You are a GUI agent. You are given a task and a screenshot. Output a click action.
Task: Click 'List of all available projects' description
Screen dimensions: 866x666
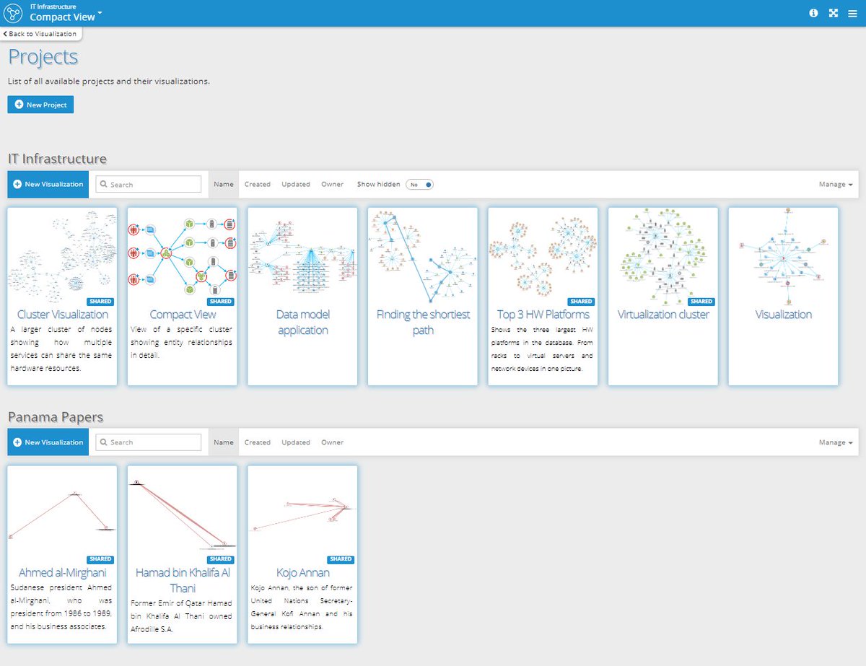pyautogui.click(x=109, y=82)
